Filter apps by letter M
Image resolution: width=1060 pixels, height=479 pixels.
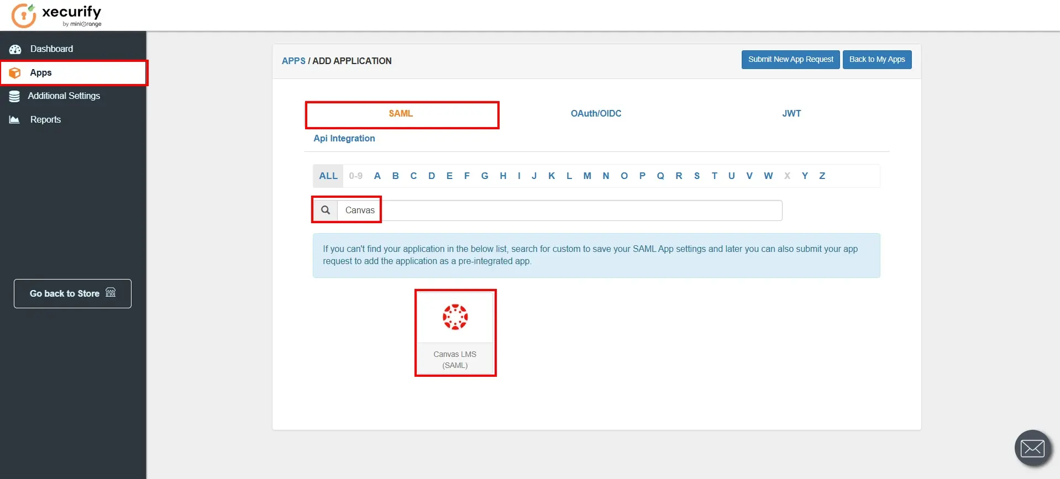[x=587, y=176]
